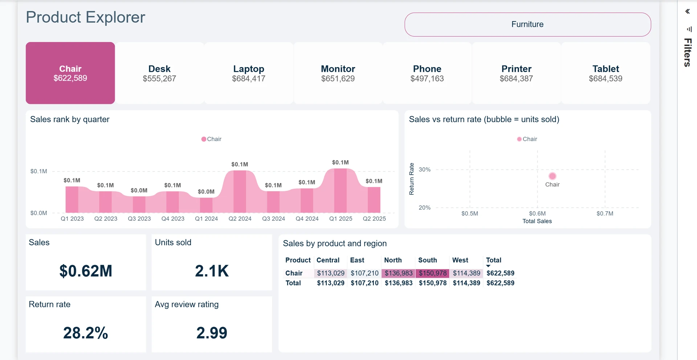Click the Q1 2025 bar in sales chart
The height and width of the screenshot is (360, 697).
[341, 191]
